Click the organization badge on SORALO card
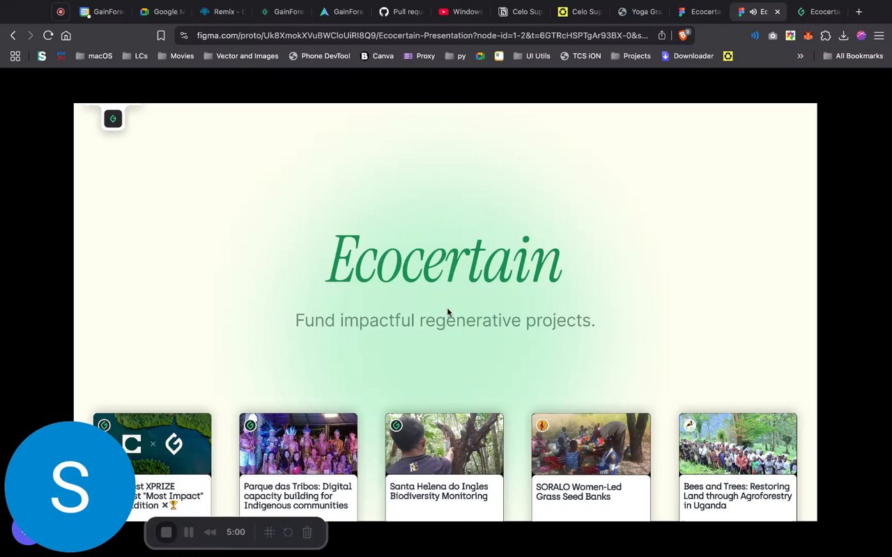 [542, 425]
